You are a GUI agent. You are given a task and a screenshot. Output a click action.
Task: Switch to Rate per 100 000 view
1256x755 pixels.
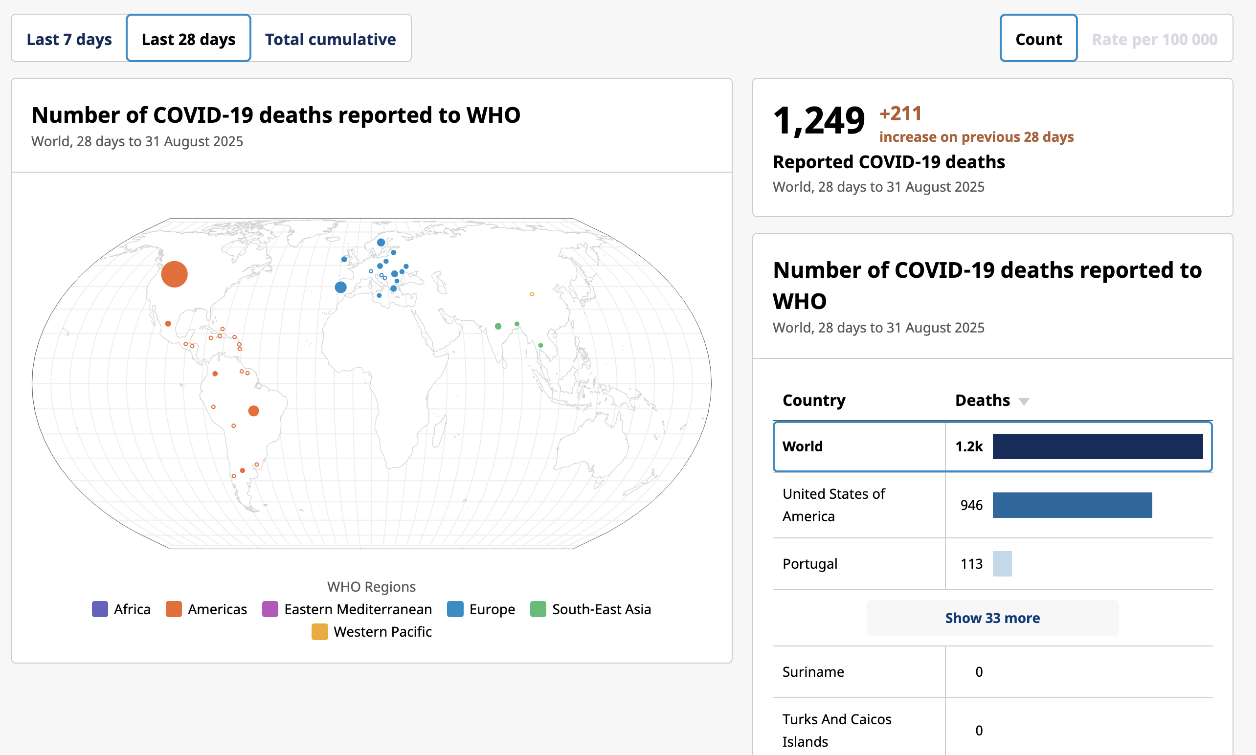(1154, 39)
